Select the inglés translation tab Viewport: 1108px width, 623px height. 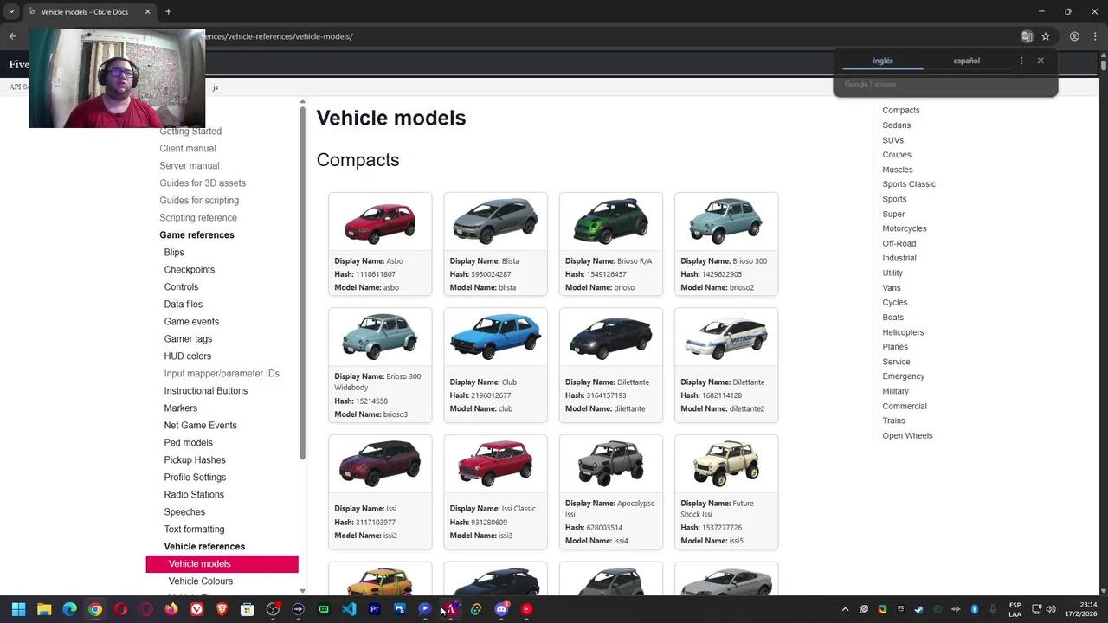(x=882, y=61)
